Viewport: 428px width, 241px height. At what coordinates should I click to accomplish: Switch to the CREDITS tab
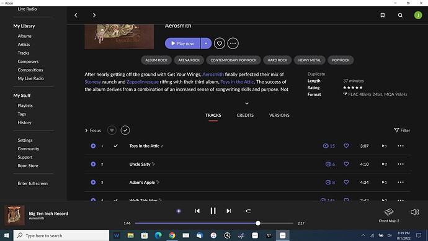pos(245,116)
